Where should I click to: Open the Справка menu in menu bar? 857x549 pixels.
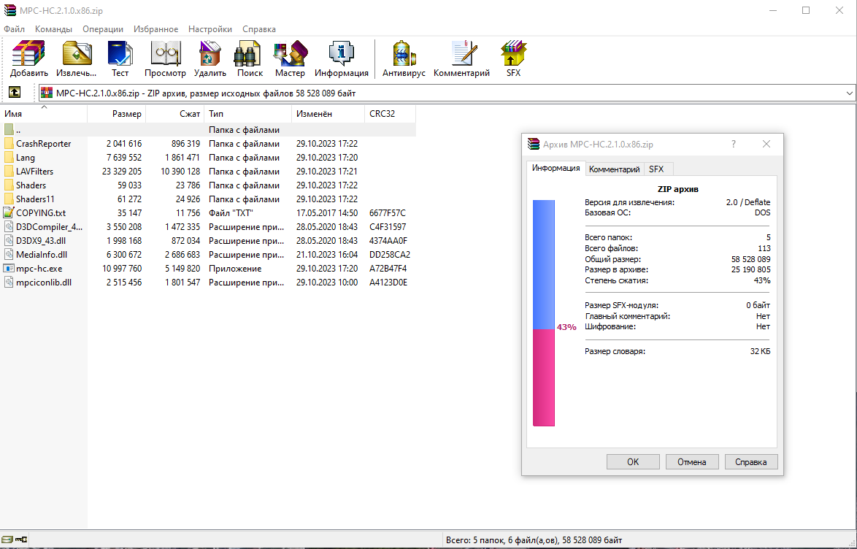[x=259, y=29]
